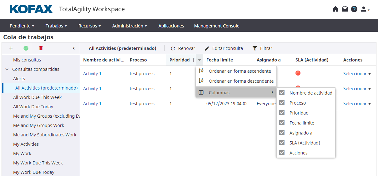Uncheck the Proceso column checkbox
The width and height of the screenshot is (378, 176).
click(x=282, y=103)
